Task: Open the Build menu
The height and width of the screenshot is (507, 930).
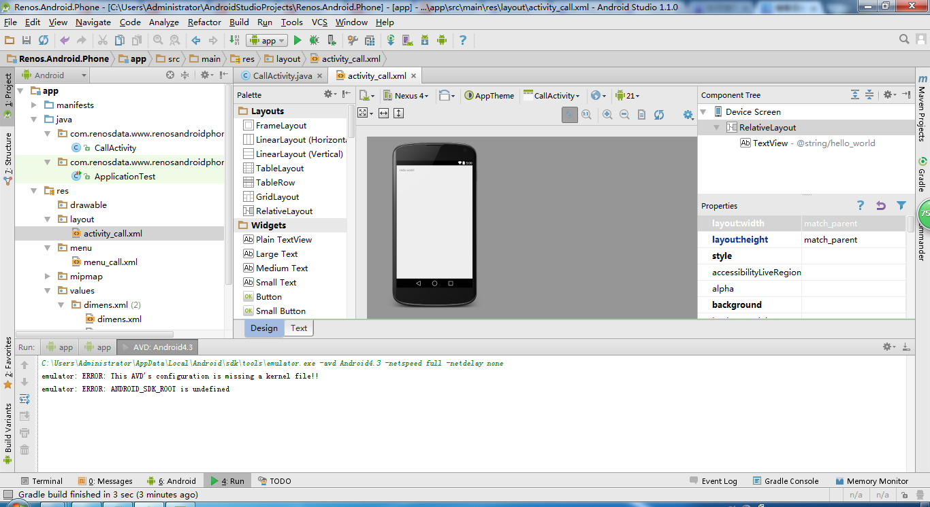Action: (239, 22)
